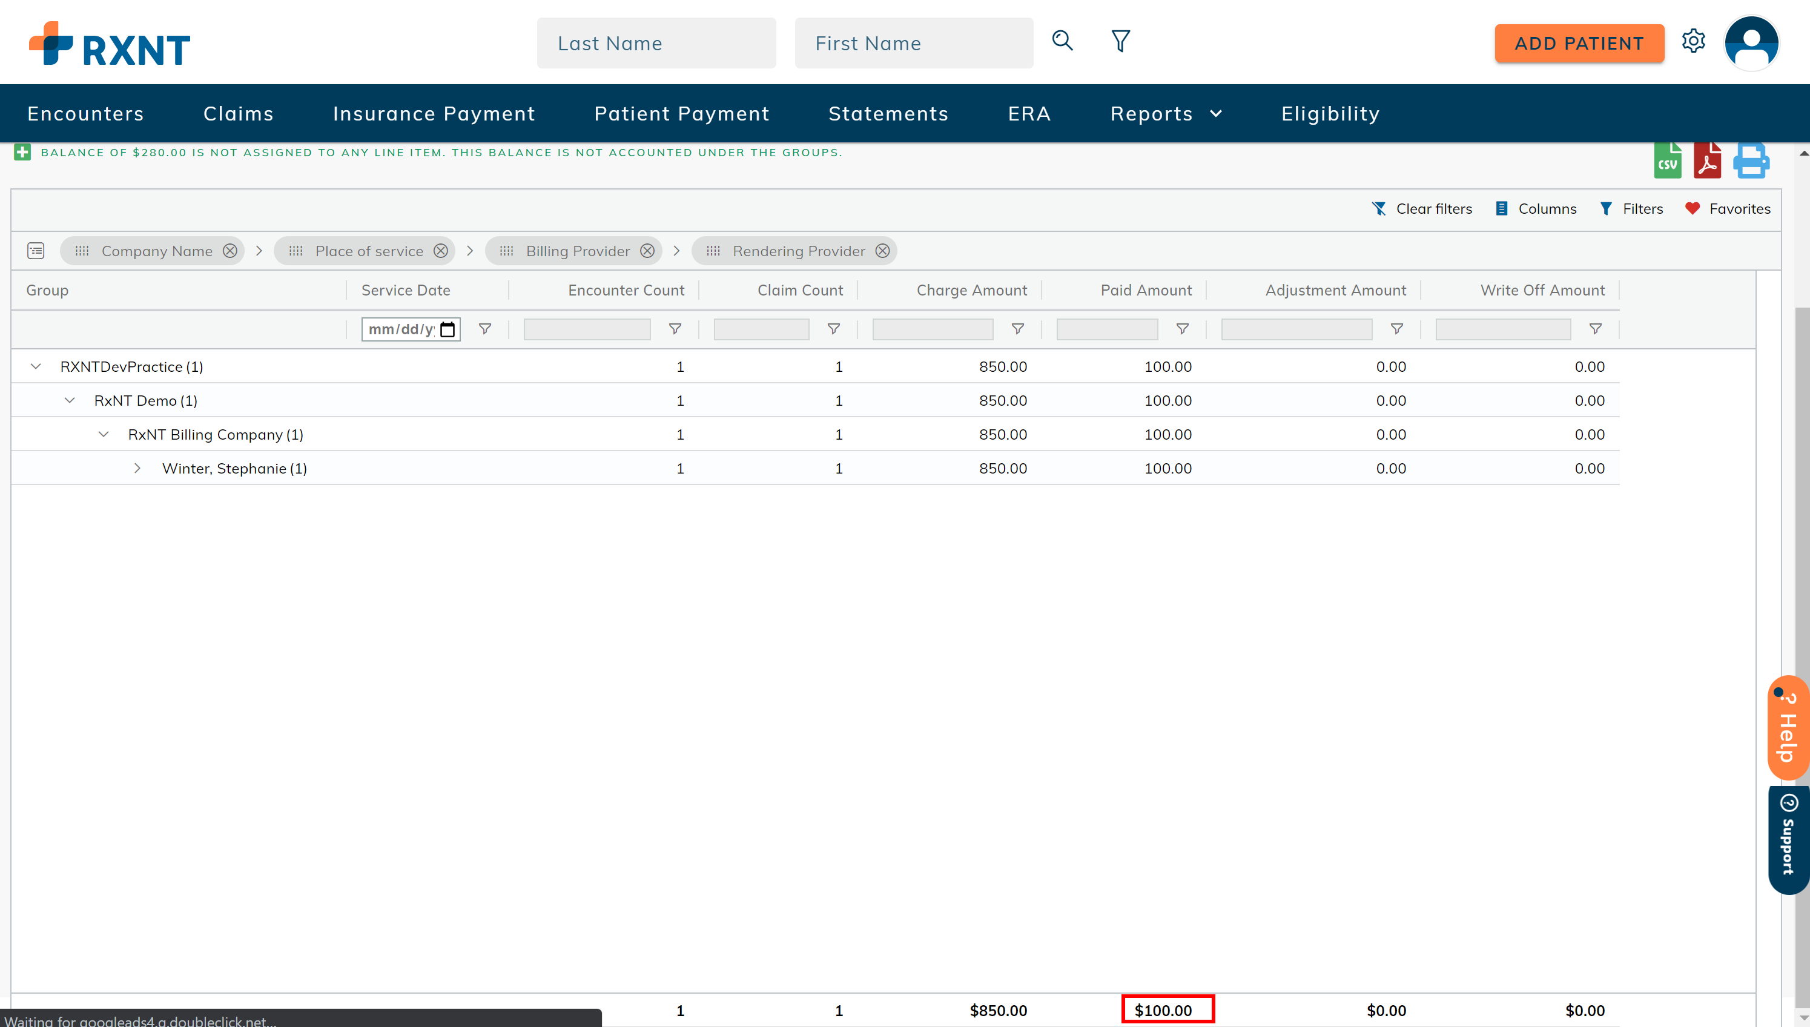The width and height of the screenshot is (1810, 1027).
Task: Click the Charge Amount filter input
Action: 933,329
